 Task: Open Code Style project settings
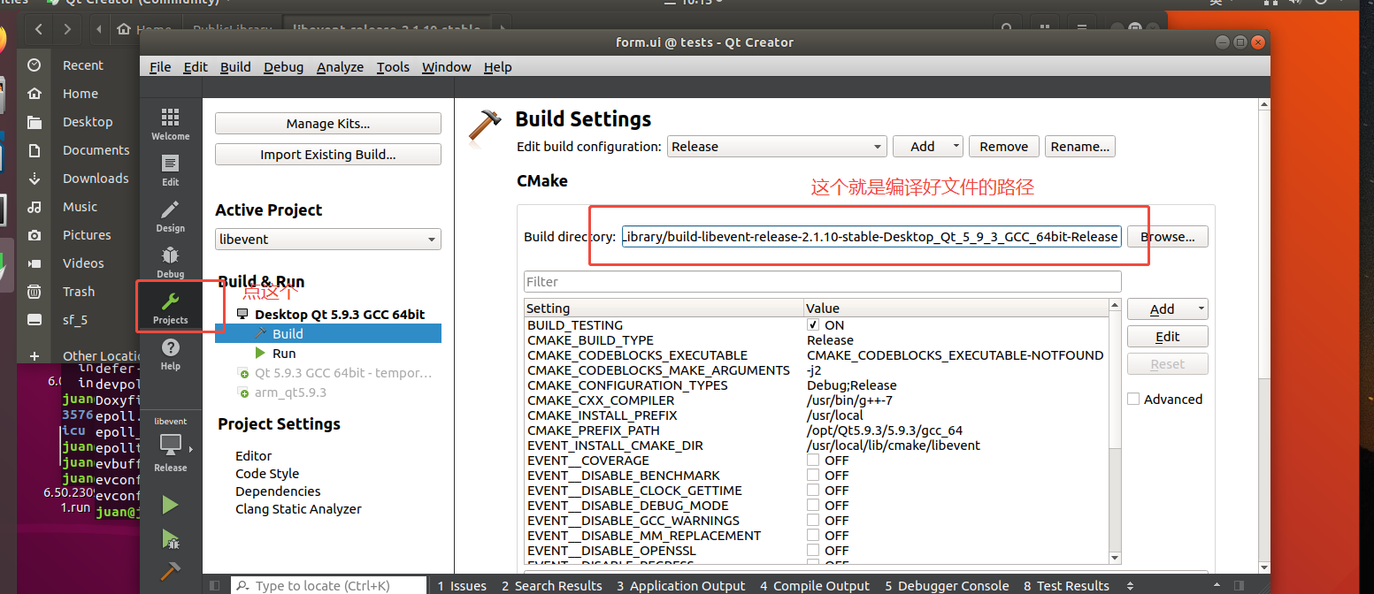(x=267, y=474)
